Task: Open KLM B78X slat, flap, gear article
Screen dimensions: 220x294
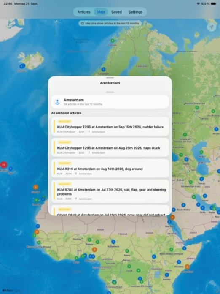Action: [x=110, y=191]
